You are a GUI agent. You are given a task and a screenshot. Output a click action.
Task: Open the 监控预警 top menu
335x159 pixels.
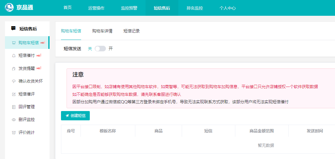[129, 8]
